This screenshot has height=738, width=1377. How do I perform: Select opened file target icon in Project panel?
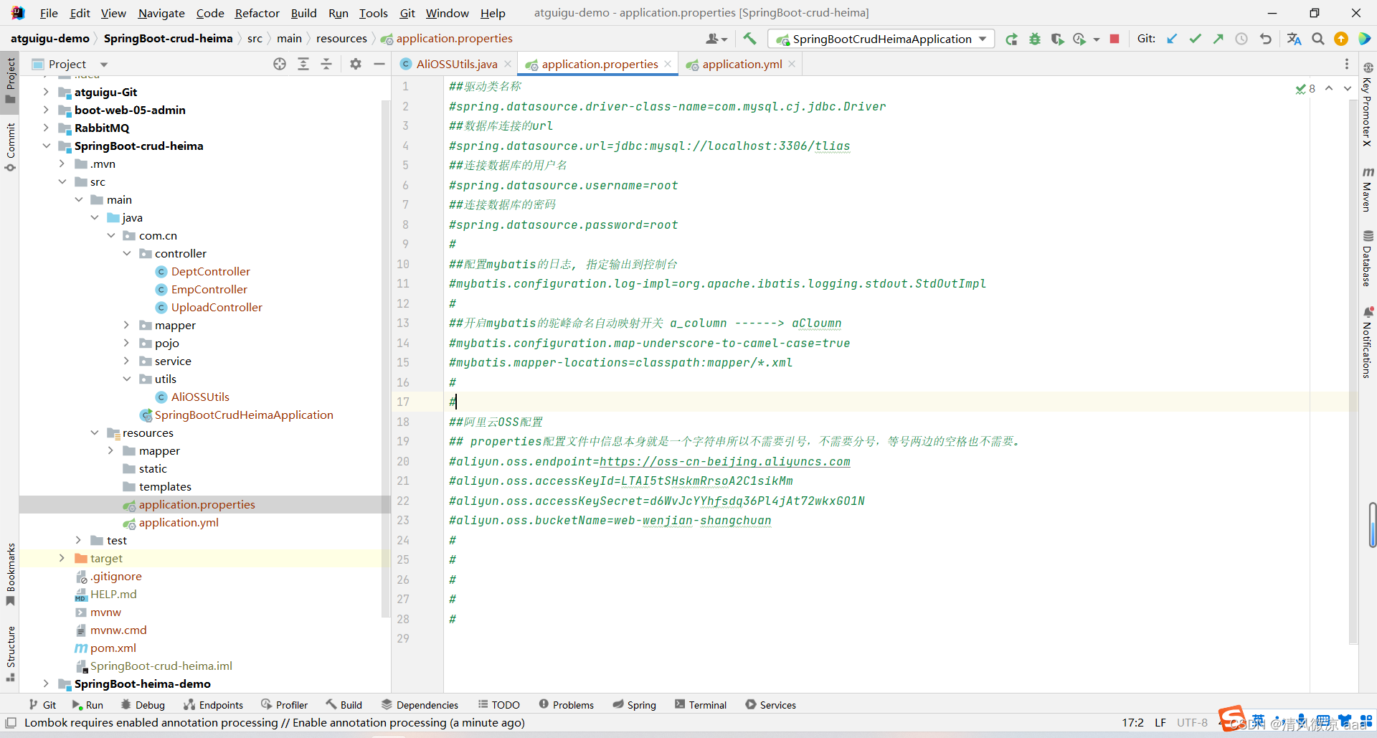coord(280,64)
